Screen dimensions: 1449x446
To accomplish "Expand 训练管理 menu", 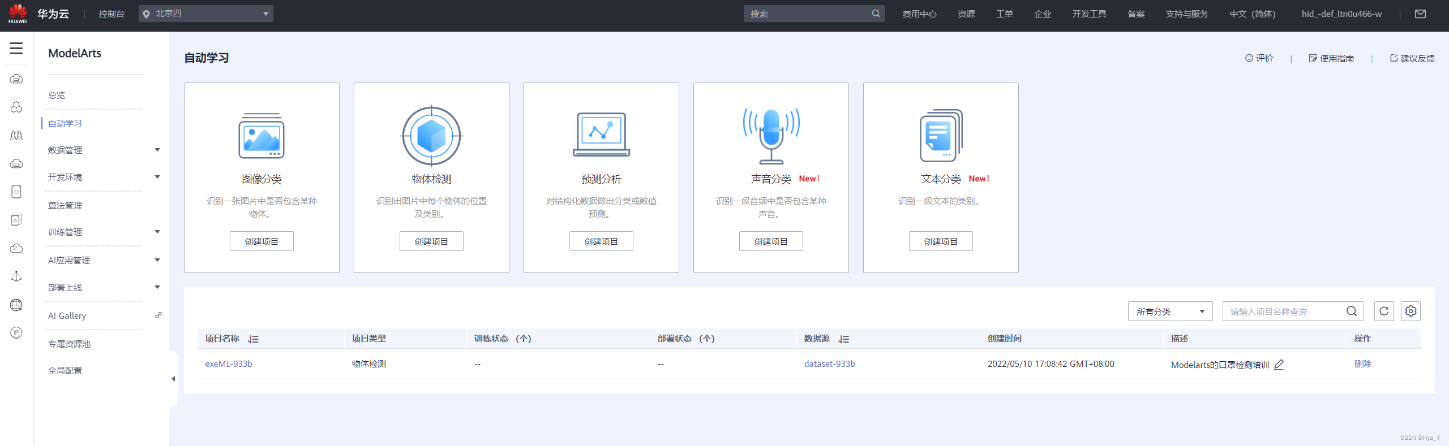I will (x=157, y=232).
